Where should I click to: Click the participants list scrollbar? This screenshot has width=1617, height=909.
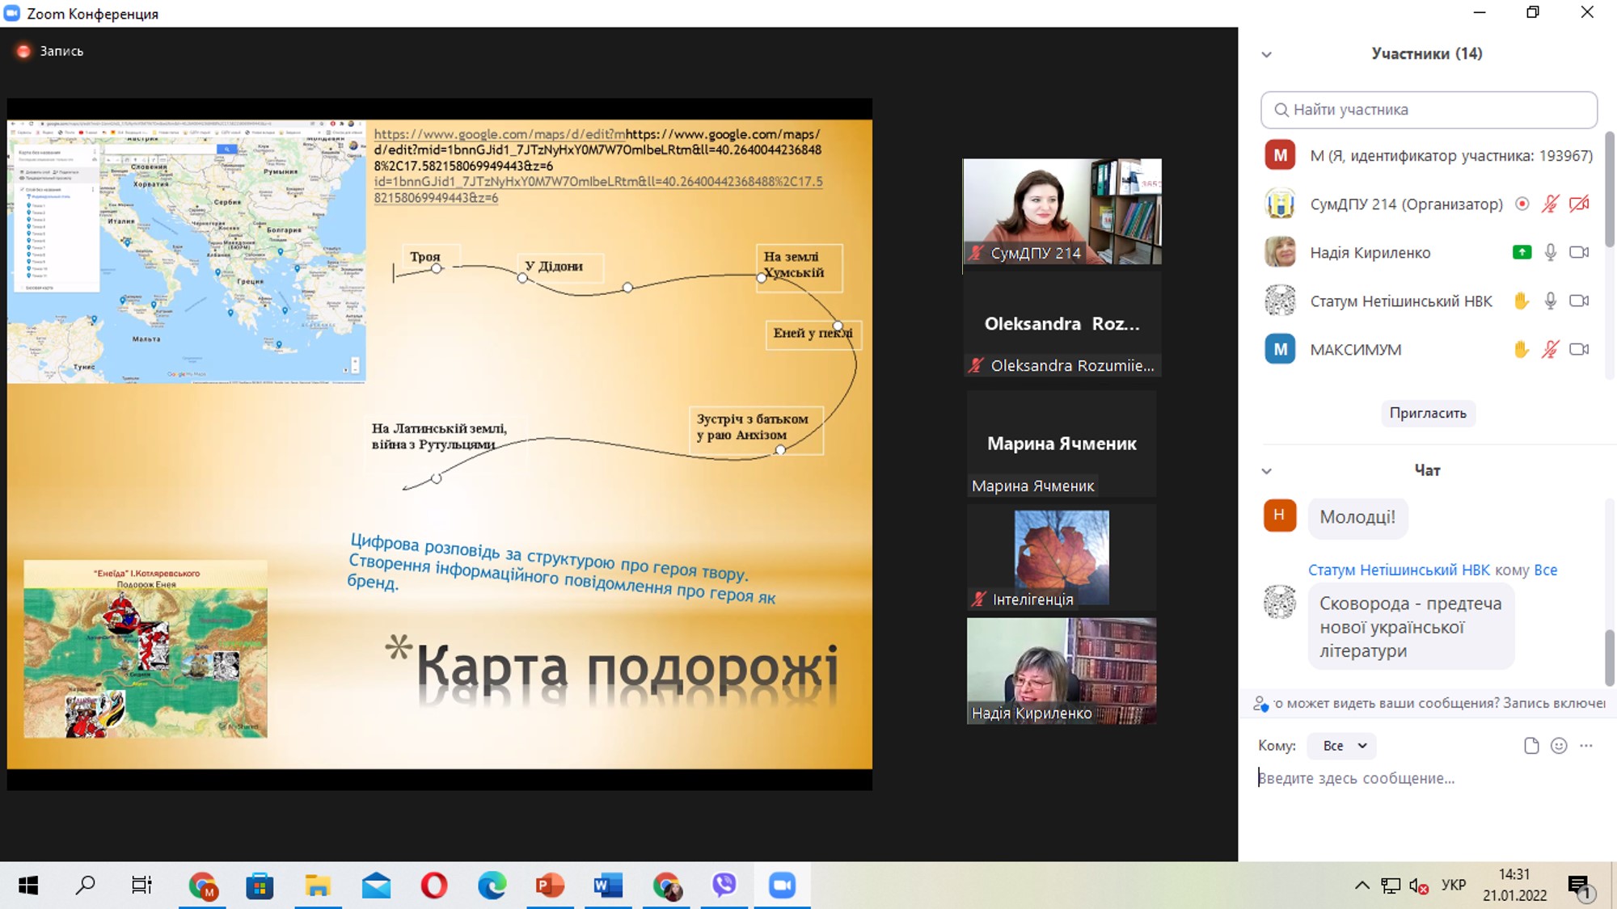tap(1609, 190)
